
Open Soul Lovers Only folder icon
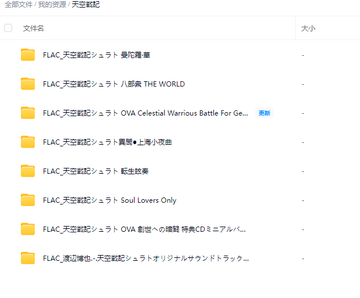pyautogui.click(x=28, y=200)
